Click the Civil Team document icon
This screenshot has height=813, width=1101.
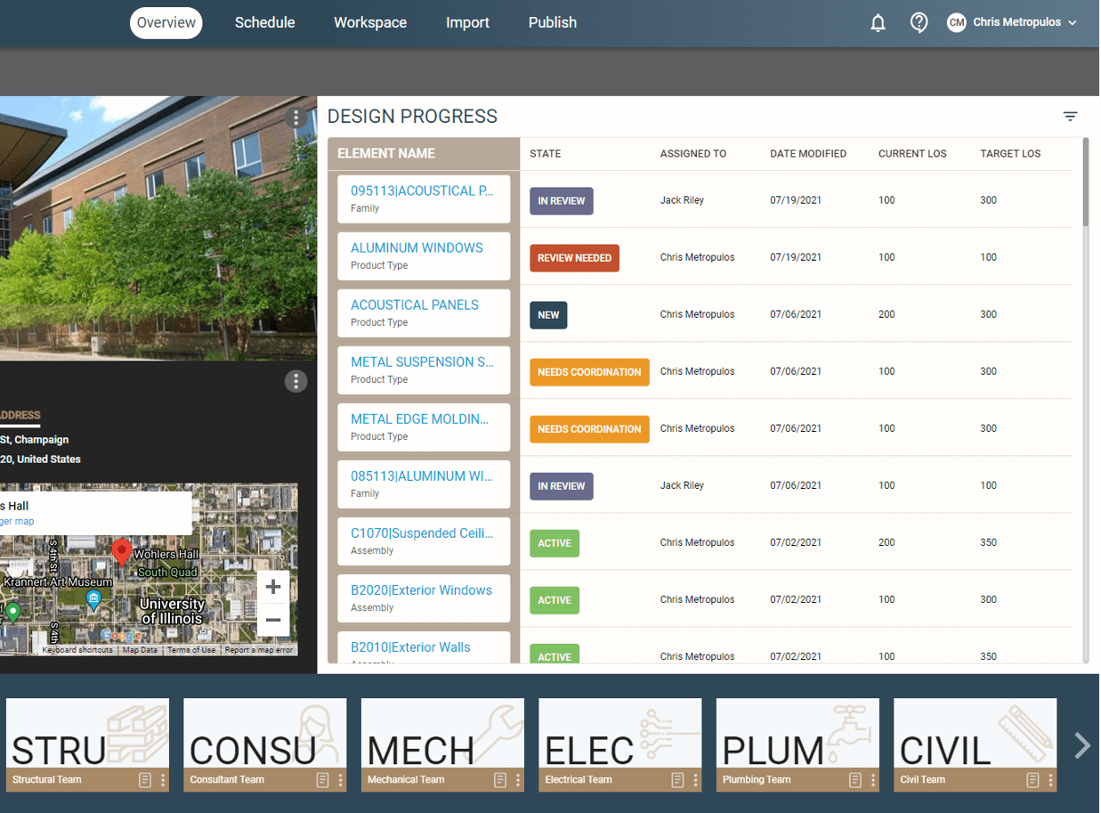pos(1032,780)
